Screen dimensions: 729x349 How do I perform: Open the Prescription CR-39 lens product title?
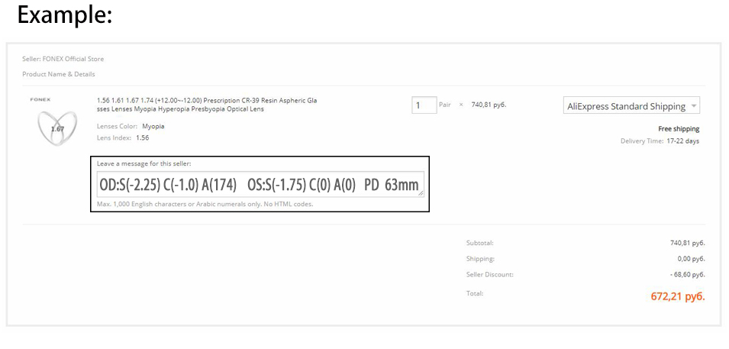click(x=206, y=105)
